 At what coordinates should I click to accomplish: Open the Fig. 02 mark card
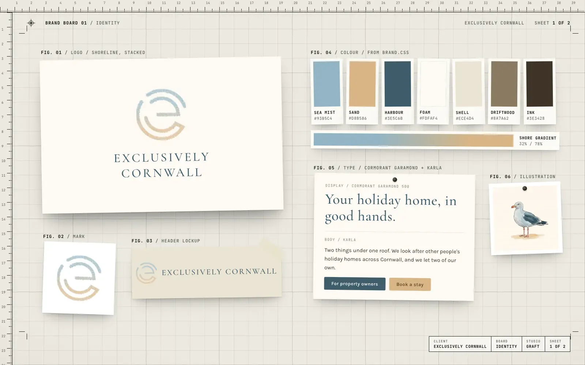79,278
